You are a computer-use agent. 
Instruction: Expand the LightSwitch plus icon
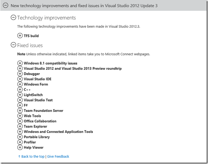[x=20, y=95]
